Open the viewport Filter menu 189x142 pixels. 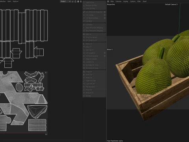point(139,1)
